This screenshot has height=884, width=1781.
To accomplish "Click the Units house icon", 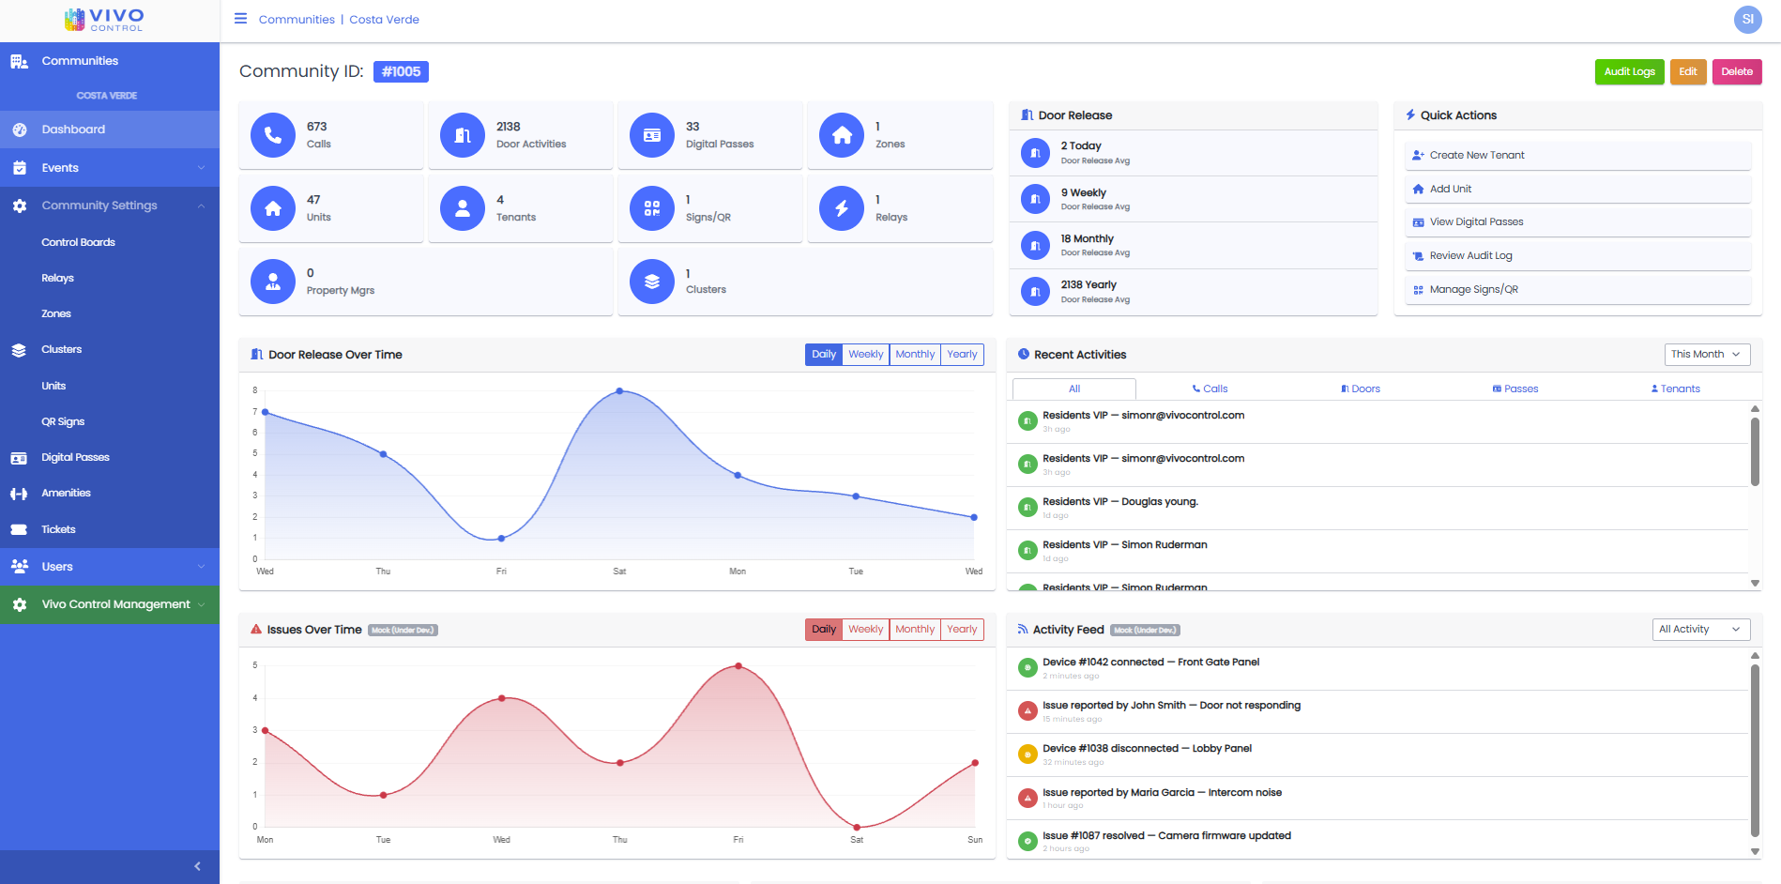I will 273,208.
